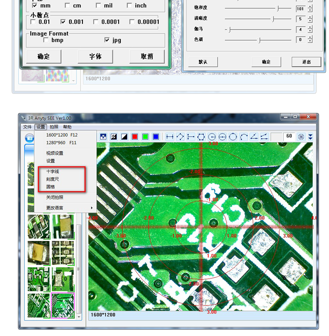Expand toolbar with blue double-arrow icon
Image resolution: width=329 pixels, height=336 pixels.
pos(310,137)
